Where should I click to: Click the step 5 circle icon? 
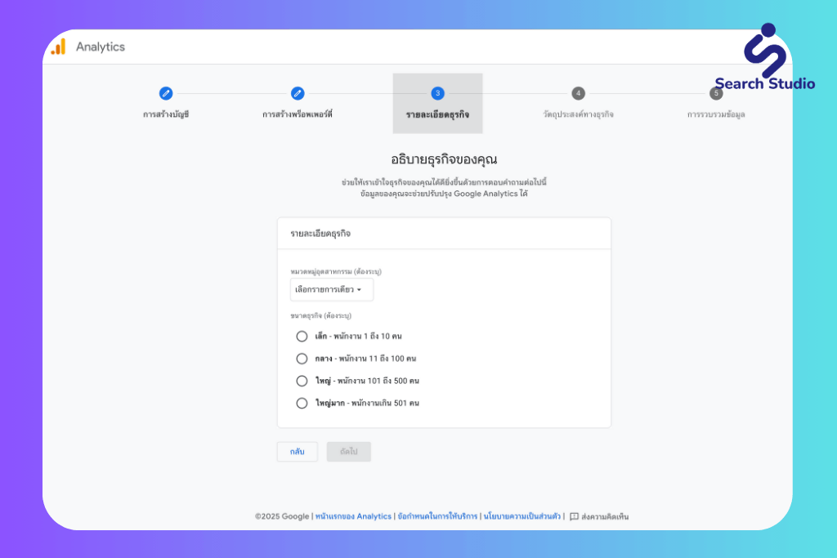click(716, 93)
